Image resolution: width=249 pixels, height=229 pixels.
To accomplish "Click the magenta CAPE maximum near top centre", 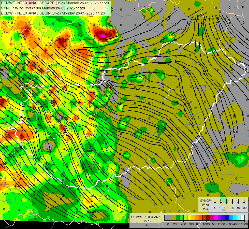I will coord(103,36).
